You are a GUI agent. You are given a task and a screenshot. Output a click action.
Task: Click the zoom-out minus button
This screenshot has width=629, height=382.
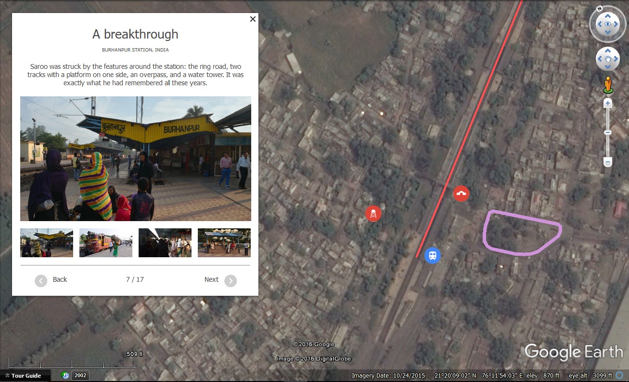pyautogui.click(x=607, y=162)
